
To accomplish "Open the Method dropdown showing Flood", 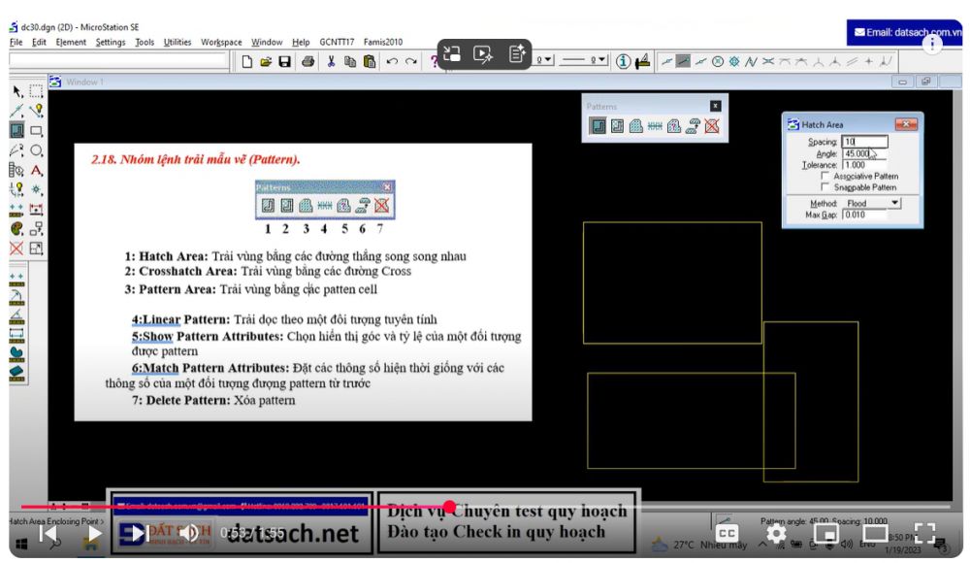I will 894,203.
